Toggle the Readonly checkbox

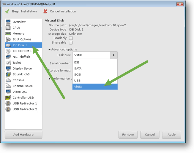[x=71, y=38]
